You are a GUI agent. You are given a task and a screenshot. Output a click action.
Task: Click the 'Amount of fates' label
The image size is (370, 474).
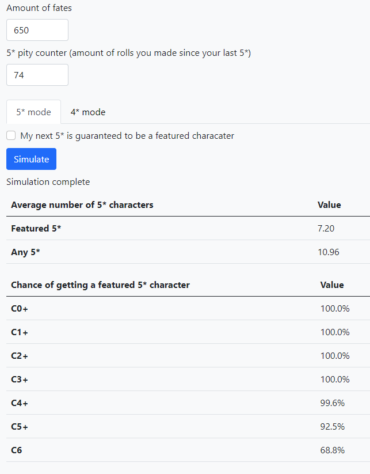tap(39, 8)
